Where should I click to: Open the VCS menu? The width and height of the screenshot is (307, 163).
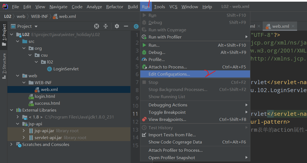[x=173, y=7]
